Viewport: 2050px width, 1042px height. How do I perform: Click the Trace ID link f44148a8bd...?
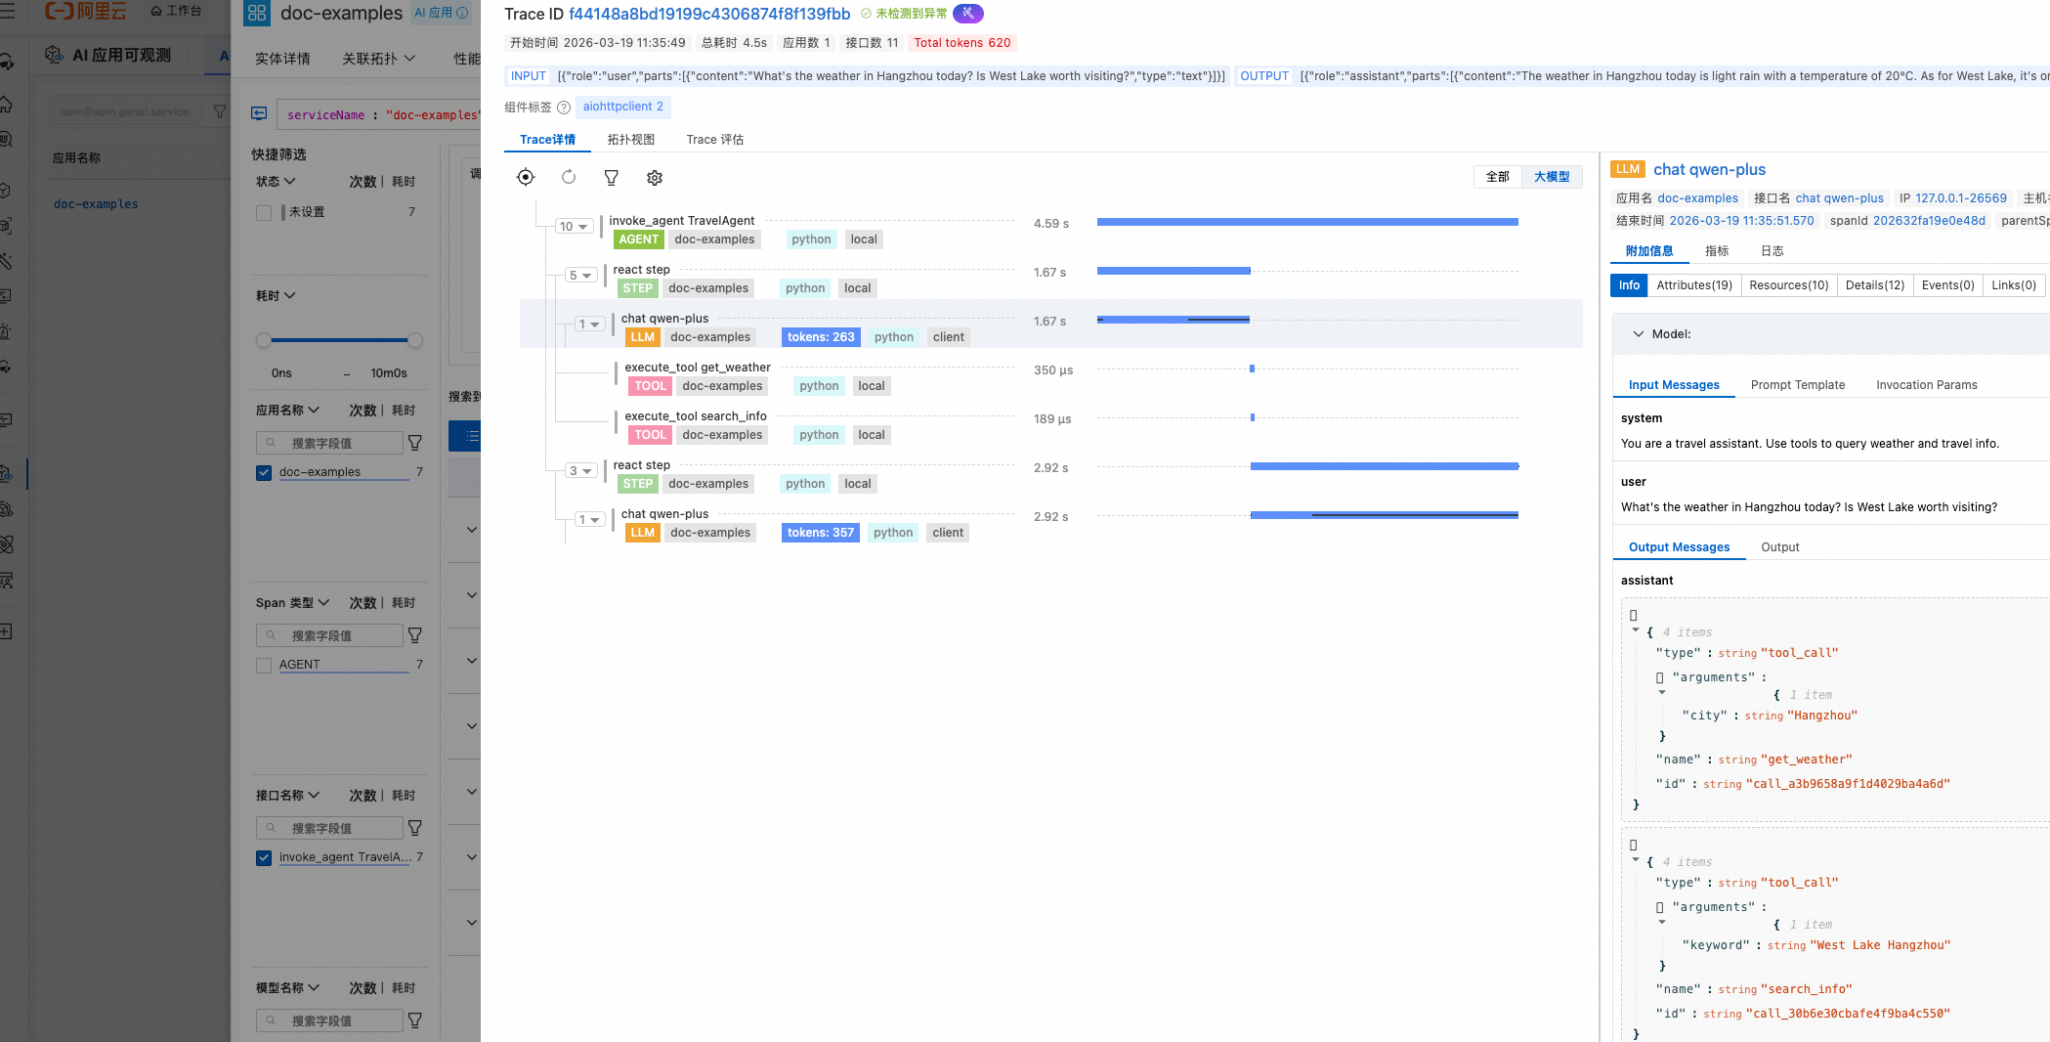(709, 14)
